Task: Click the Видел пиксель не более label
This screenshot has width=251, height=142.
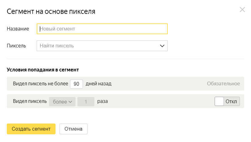Action: click(x=40, y=84)
